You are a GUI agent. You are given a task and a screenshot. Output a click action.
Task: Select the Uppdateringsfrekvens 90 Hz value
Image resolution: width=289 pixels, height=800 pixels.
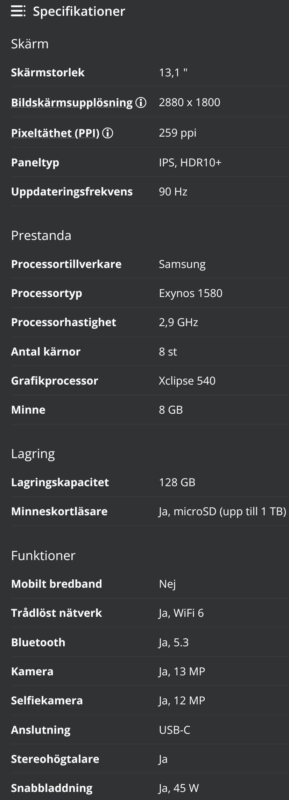coord(173,192)
